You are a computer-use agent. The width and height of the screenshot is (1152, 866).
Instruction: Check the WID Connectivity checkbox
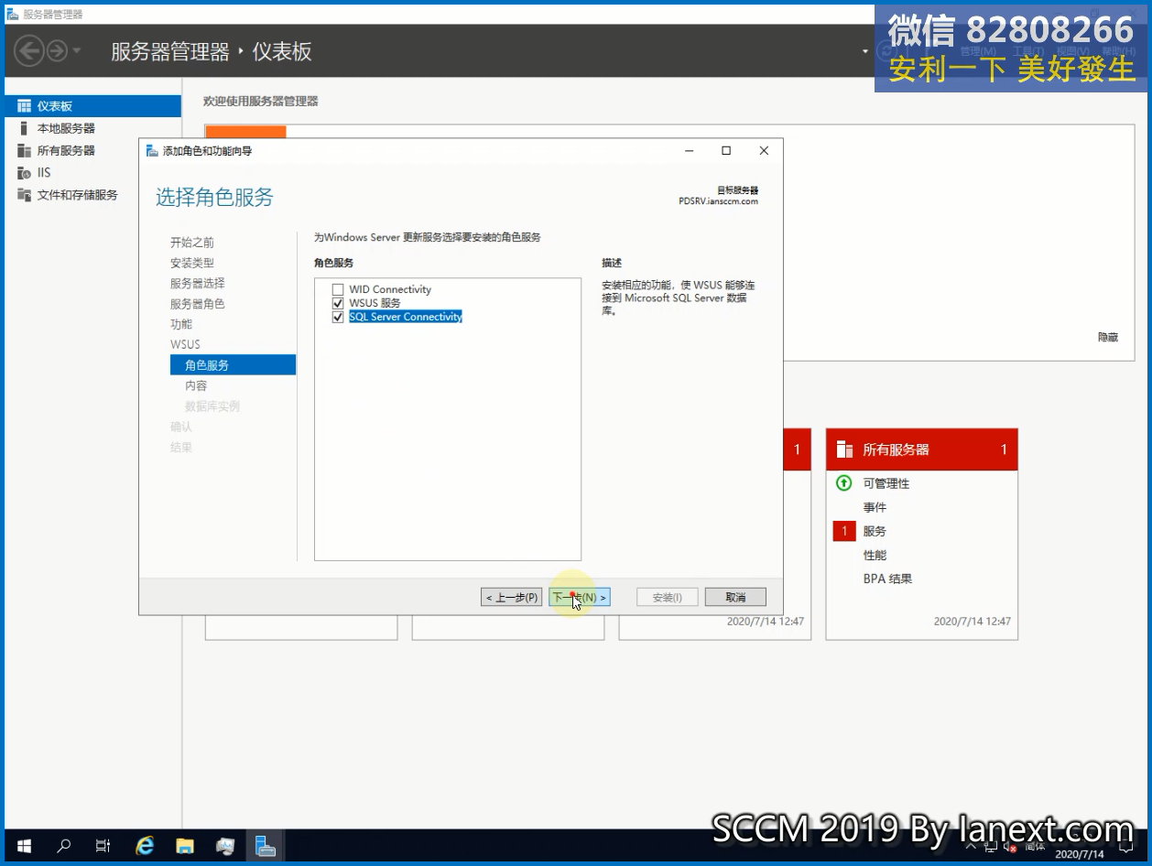pos(338,289)
